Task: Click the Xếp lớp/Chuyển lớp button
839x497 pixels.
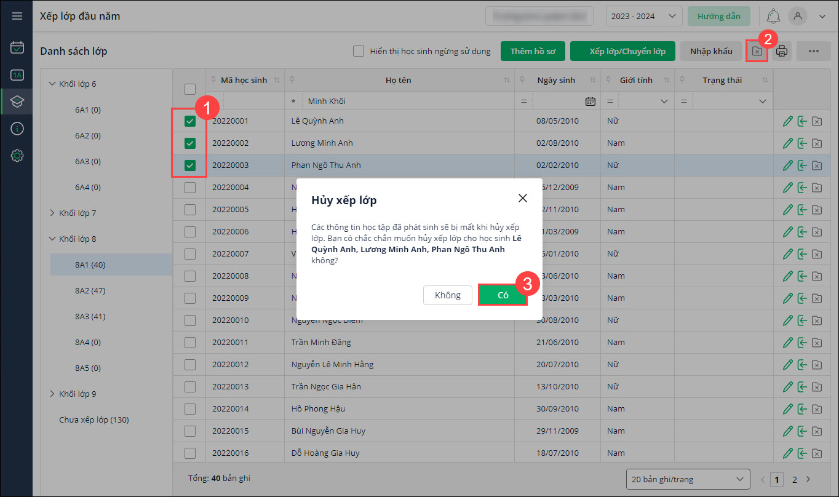Action: click(622, 52)
